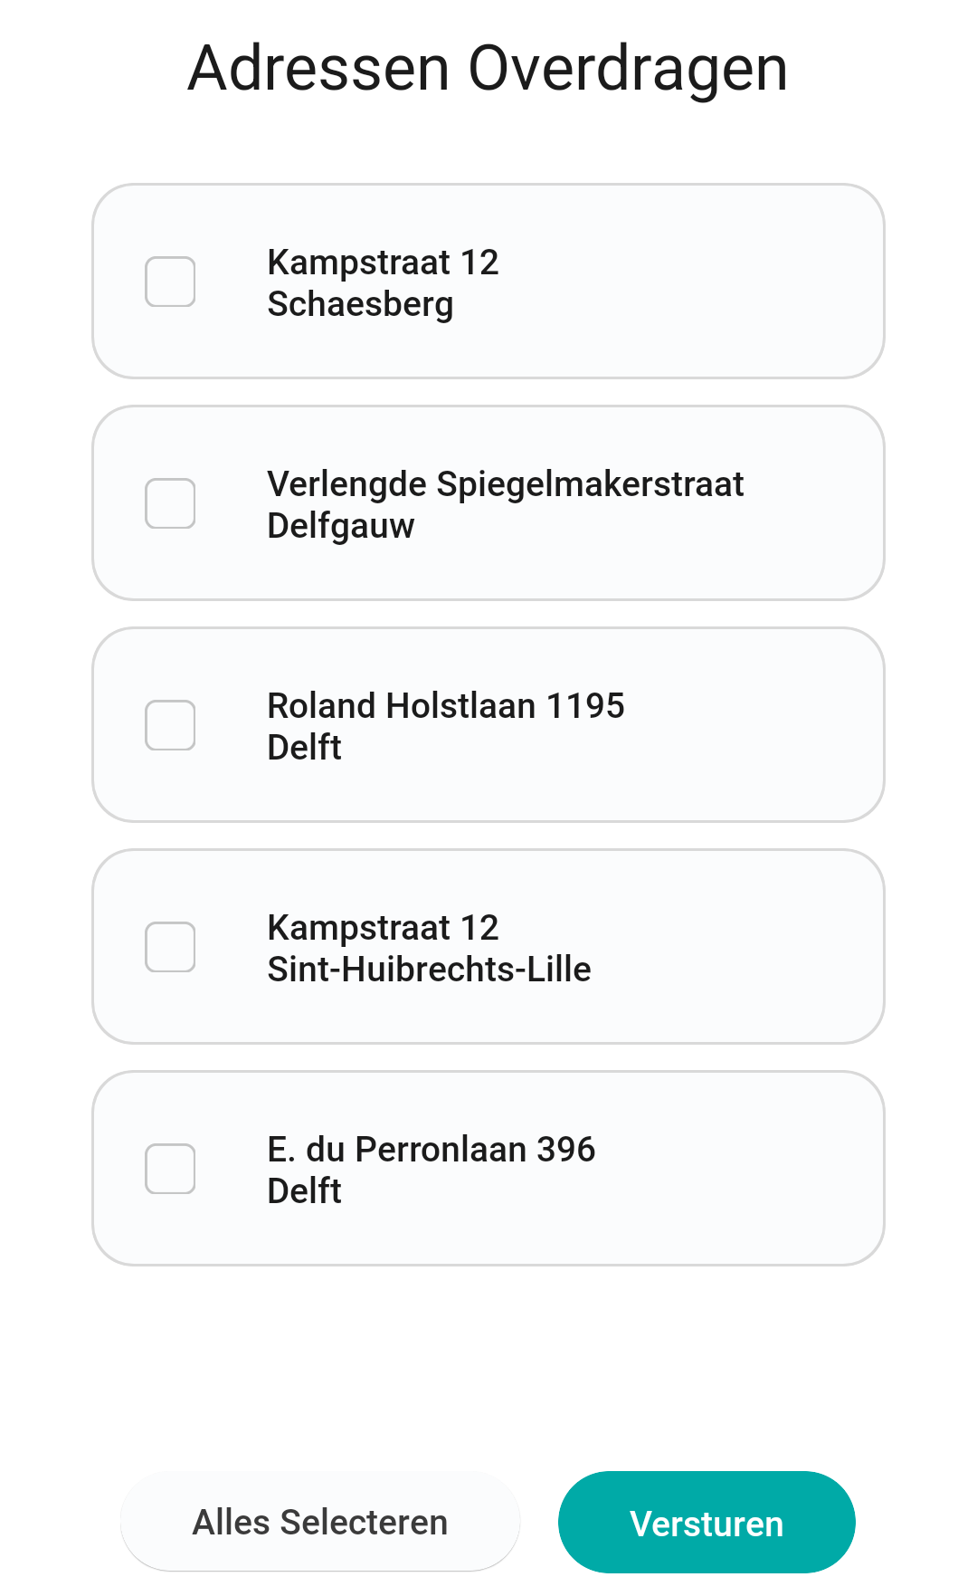Click the E. du Perronlaan 396 street text
Image resolution: width=977 pixels, height=1596 pixels.
point(432,1150)
